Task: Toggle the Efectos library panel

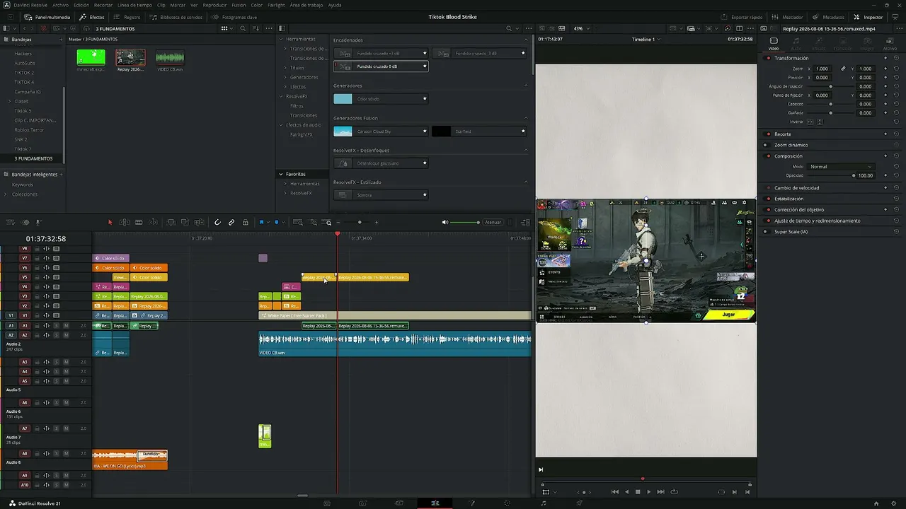Action: coord(92,17)
